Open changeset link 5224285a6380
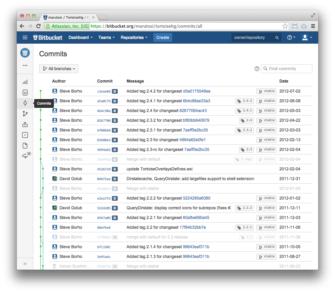The width and height of the screenshot is (335, 293). pos(197,198)
